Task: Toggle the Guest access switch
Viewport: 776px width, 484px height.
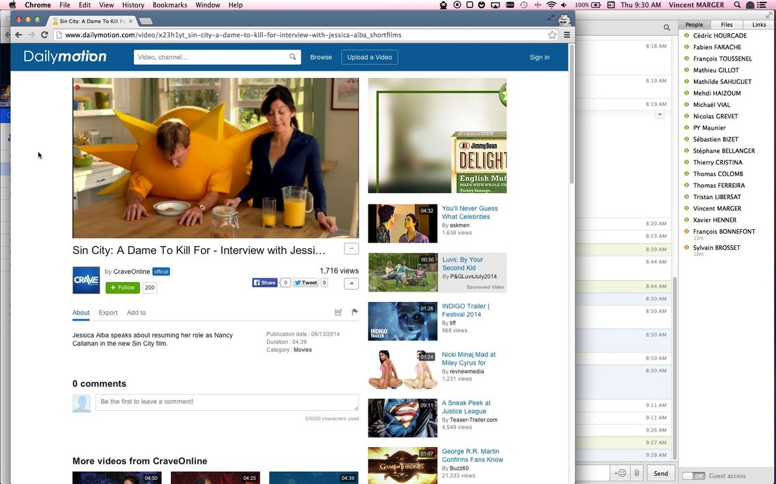Action: click(x=693, y=475)
